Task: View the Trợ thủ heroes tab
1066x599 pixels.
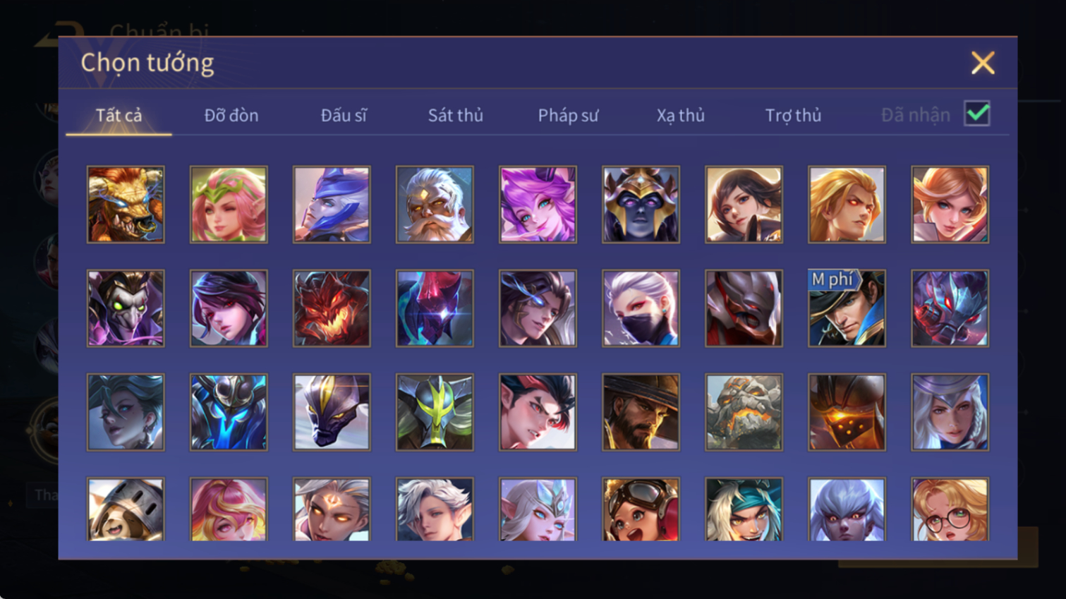Action: tap(793, 115)
